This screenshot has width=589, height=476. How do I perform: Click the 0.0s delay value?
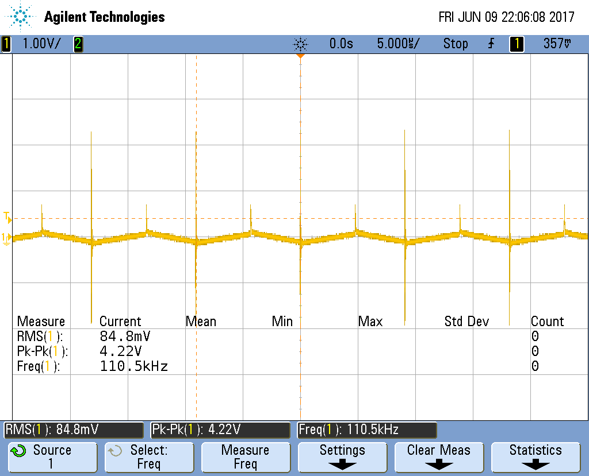point(341,44)
